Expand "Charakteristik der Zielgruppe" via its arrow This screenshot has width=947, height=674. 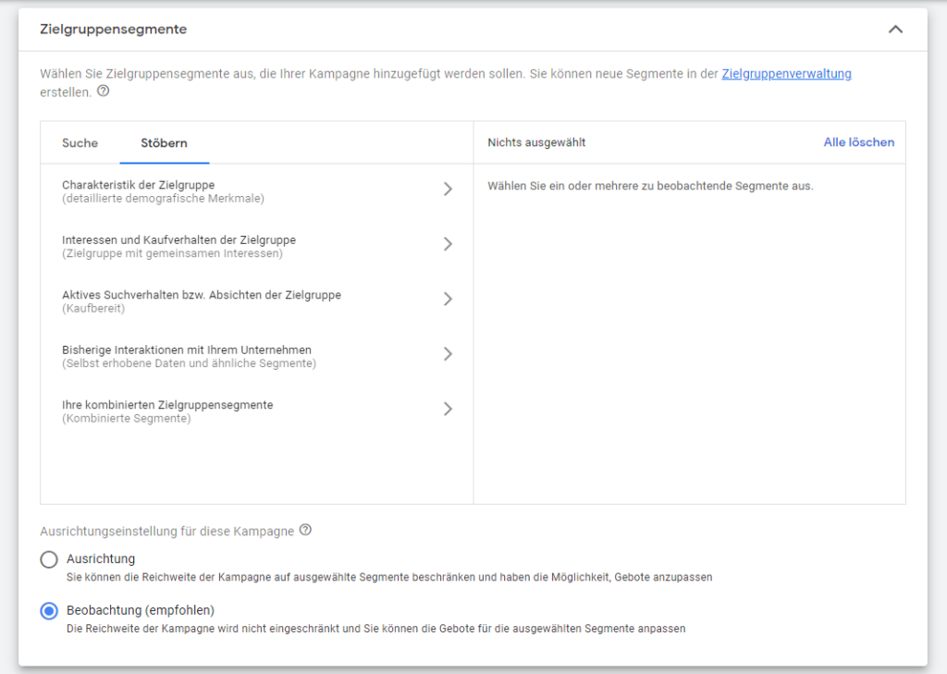pyautogui.click(x=448, y=189)
